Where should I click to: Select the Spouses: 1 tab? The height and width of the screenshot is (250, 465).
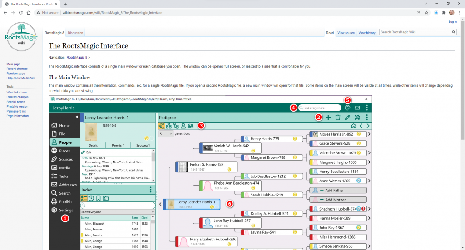143,146
